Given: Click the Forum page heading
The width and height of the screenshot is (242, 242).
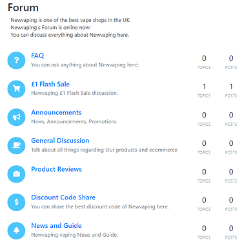Looking at the screenshot, I should pyautogui.click(x=23, y=8).
